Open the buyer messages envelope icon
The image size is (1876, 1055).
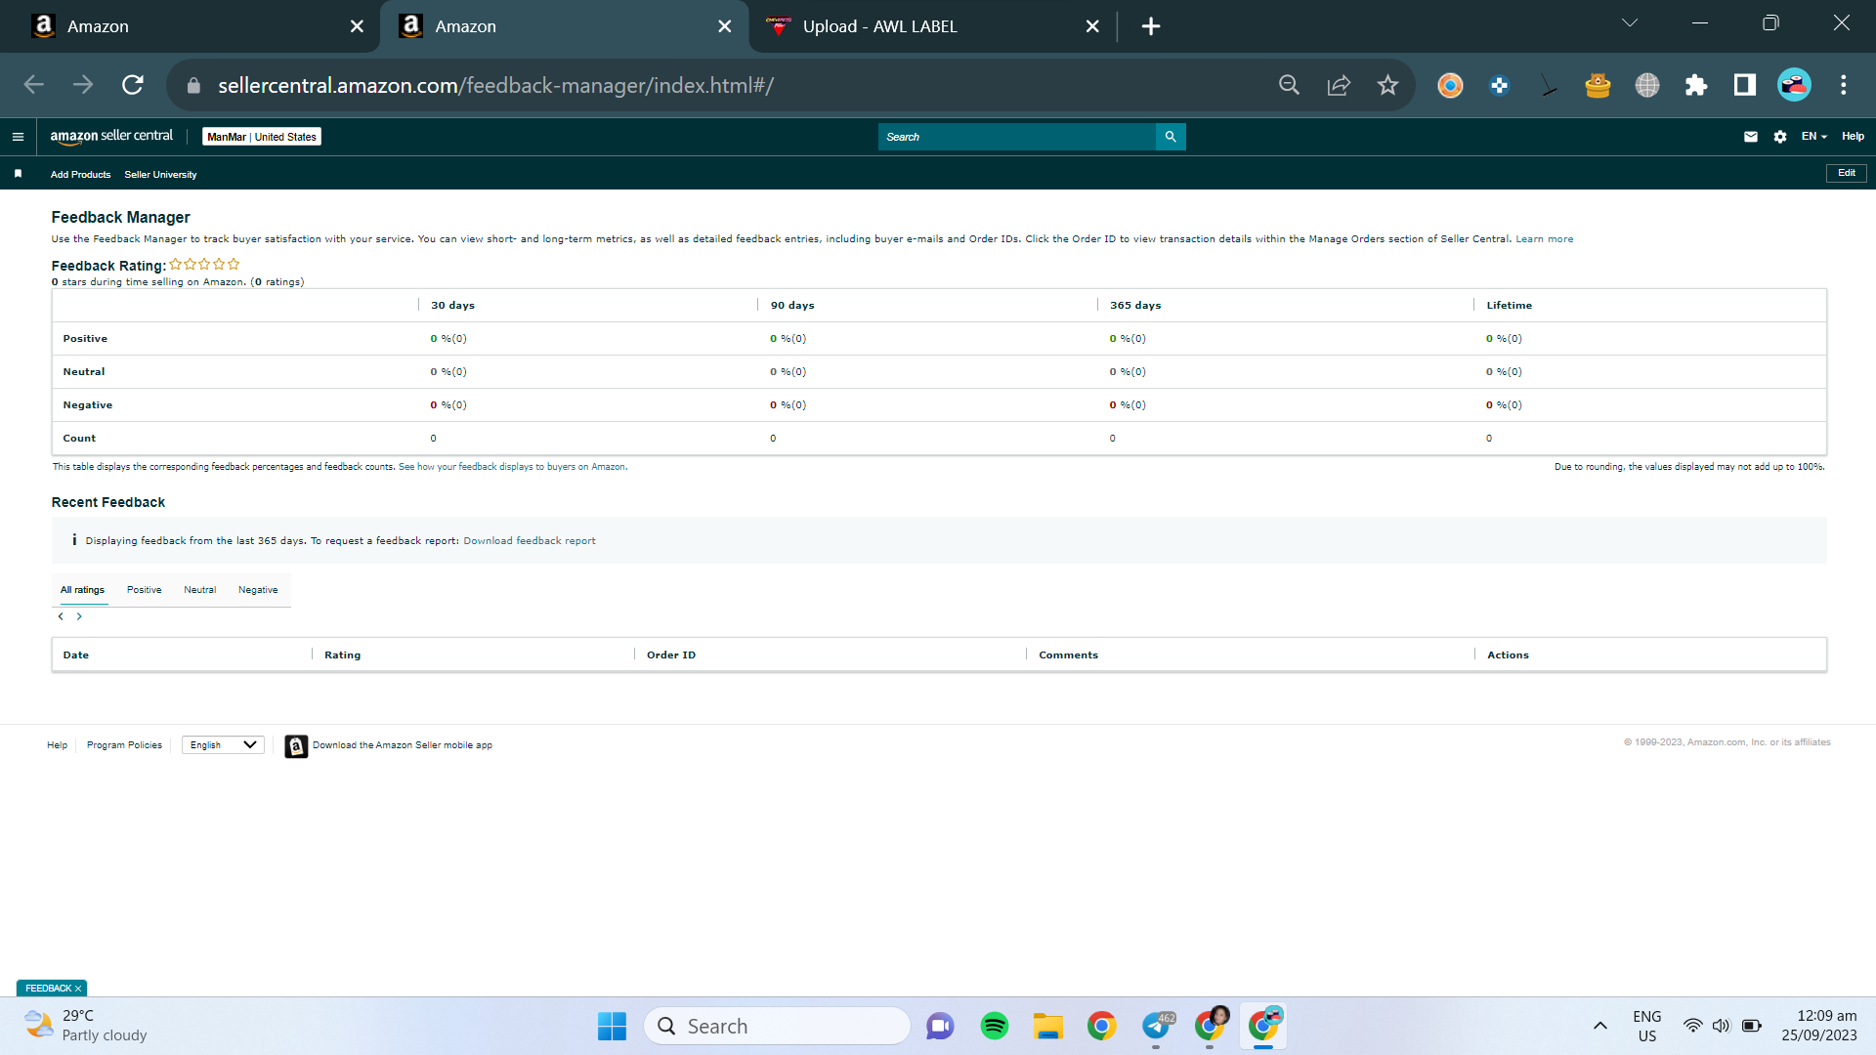pos(1751,137)
